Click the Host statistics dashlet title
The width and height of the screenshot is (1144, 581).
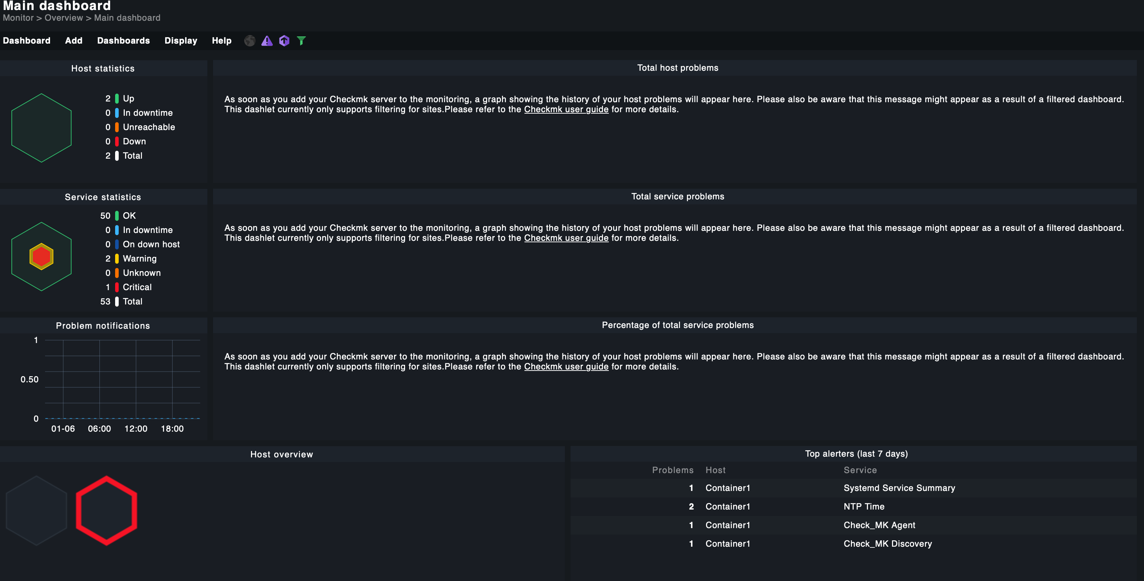tap(103, 68)
